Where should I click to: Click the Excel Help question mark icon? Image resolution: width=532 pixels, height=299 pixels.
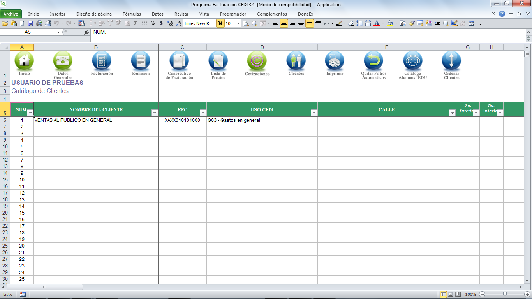coord(502,14)
